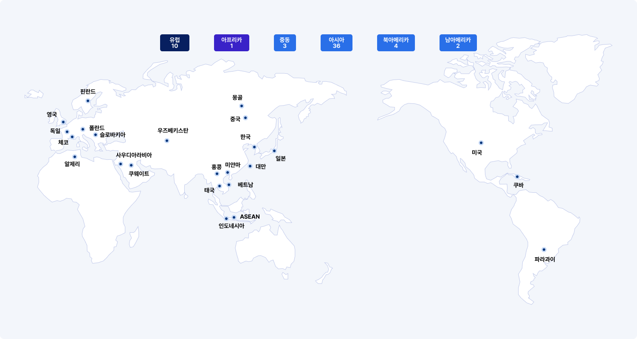Click the 영국 country label
The height and width of the screenshot is (339, 637).
pos(52,114)
